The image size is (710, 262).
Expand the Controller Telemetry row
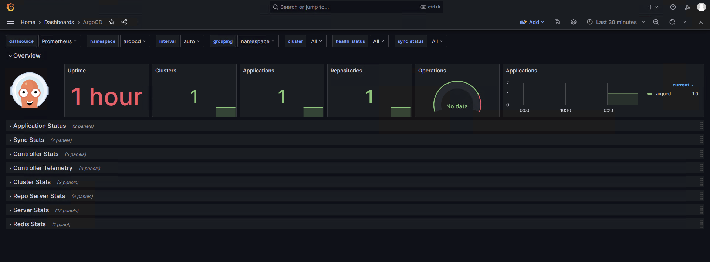point(40,168)
